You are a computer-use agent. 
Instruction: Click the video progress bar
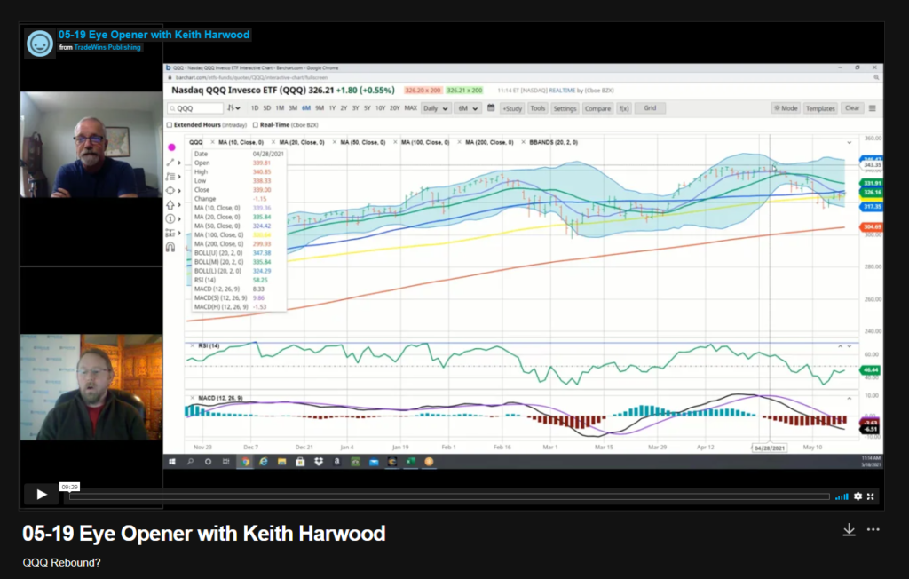coord(449,496)
